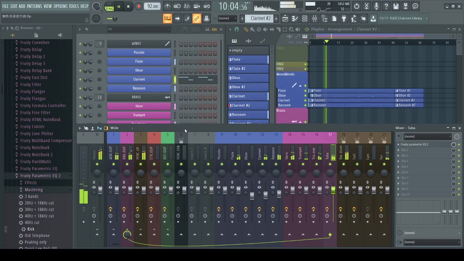
Task: Toggle the snap magnet icon in Playlist
Action: (237, 29)
